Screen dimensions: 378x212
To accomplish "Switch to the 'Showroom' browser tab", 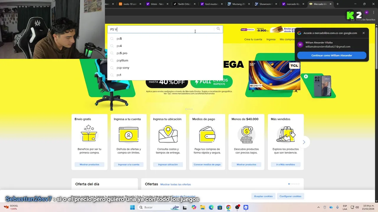I will pos(266,4).
